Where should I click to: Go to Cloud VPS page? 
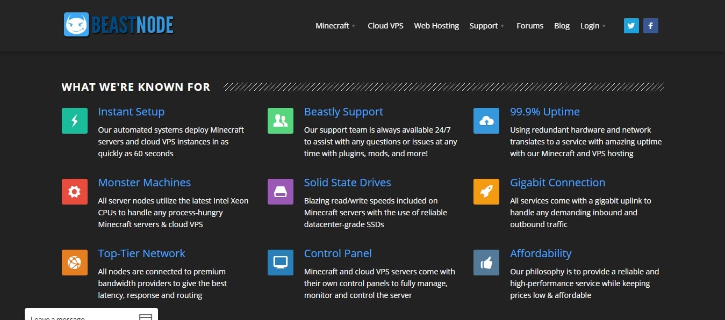[x=385, y=26]
